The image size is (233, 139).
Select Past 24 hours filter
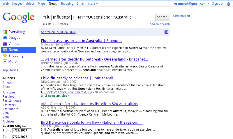[x=12, y=100]
